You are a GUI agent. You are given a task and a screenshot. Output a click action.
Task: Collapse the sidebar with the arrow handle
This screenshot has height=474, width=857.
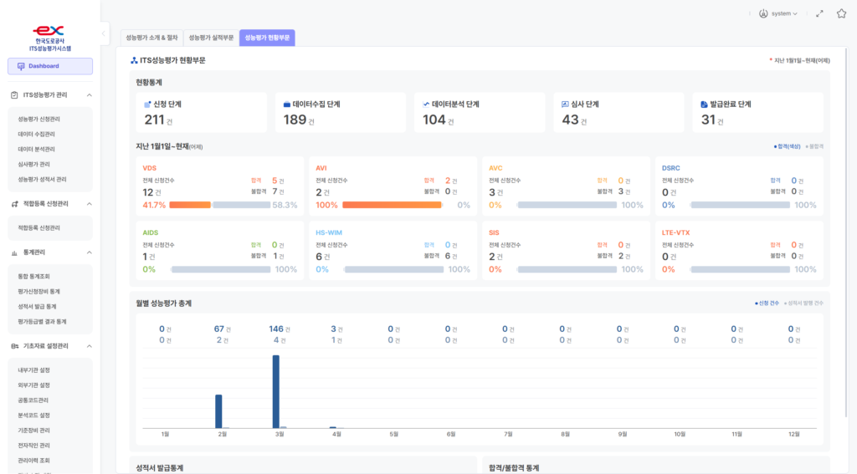104,33
